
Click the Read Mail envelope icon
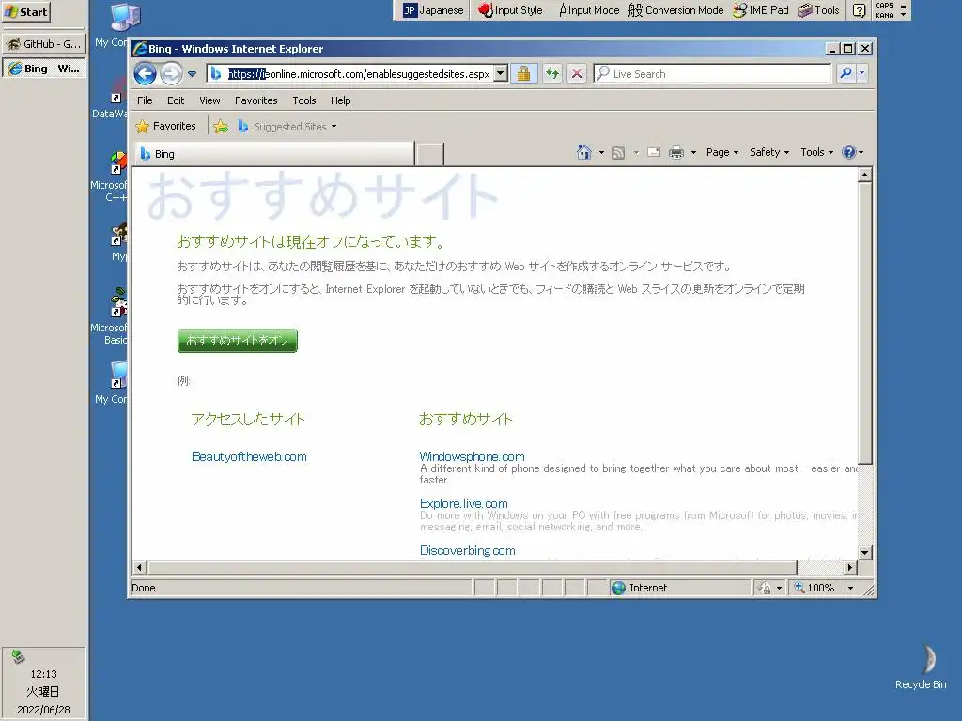(x=654, y=152)
